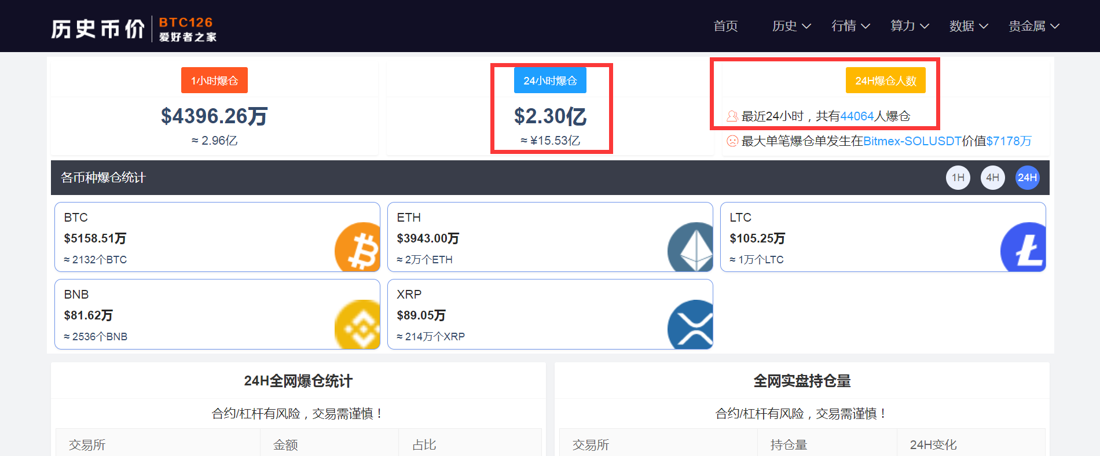Image resolution: width=1100 pixels, height=456 pixels.
Task: Select the 1H liquidation period
Action: [958, 178]
